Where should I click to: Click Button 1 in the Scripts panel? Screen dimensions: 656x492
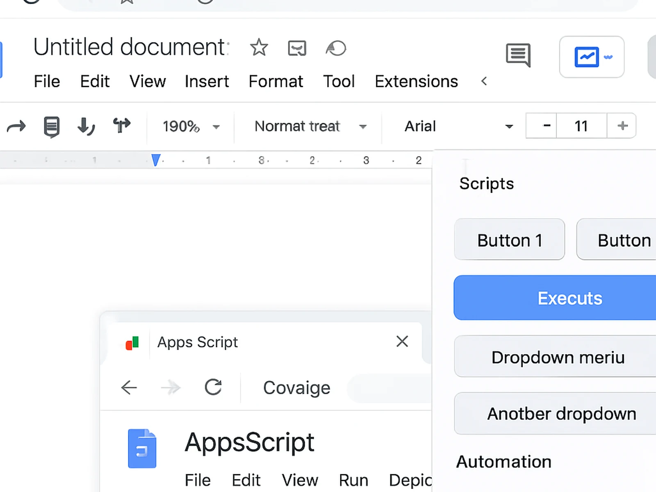[509, 240]
